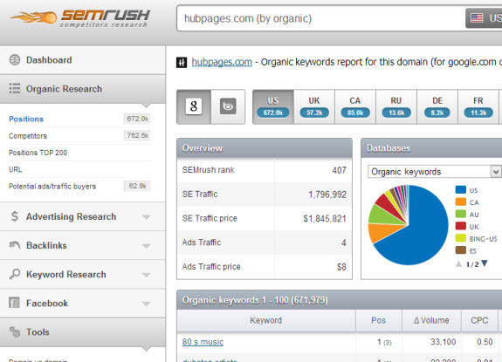
Task: Go to previous legend page arrow
Action: pos(458,263)
